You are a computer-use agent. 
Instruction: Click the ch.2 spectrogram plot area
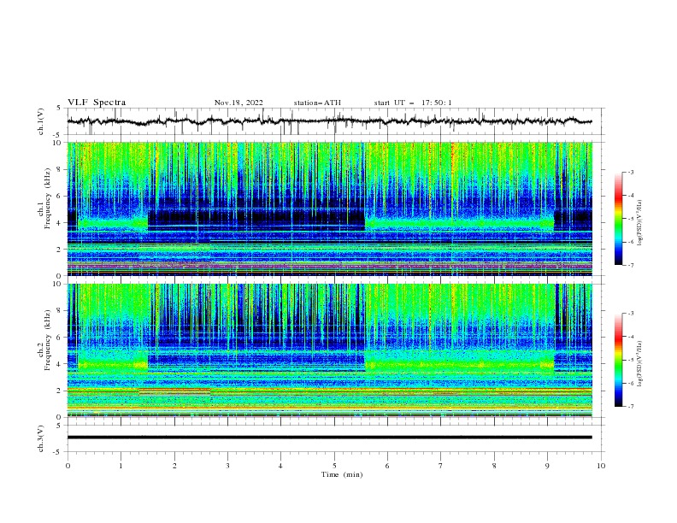[x=330, y=350]
